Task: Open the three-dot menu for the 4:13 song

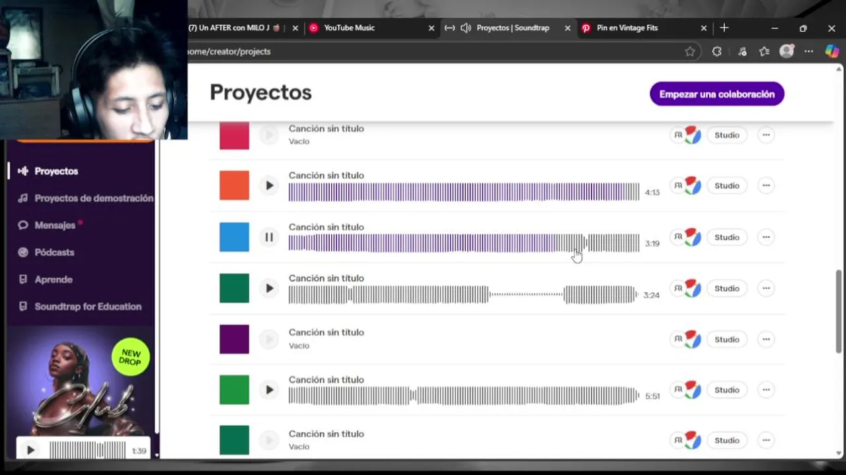Action: click(x=766, y=186)
